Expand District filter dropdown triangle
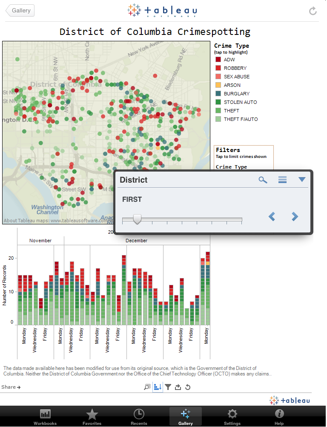This screenshot has width=327, height=427. 302,180
